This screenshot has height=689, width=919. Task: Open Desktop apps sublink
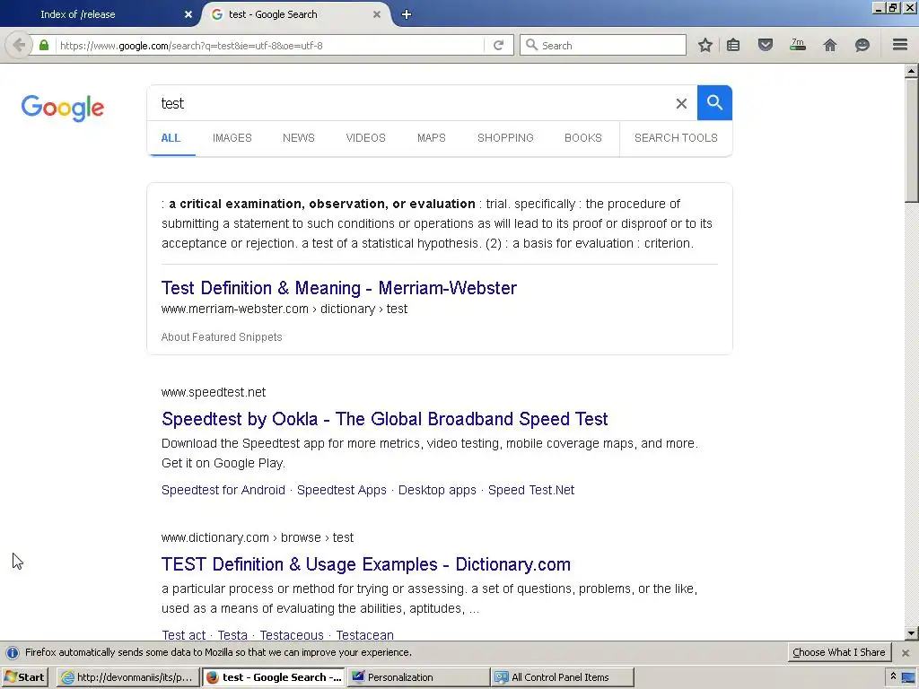(x=437, y=490)
